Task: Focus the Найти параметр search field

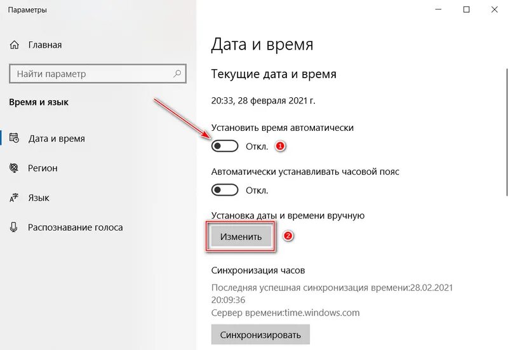Action: tap(98, 74)
